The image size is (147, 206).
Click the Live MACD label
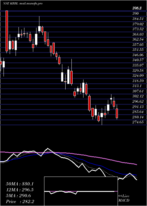(124, 198)
